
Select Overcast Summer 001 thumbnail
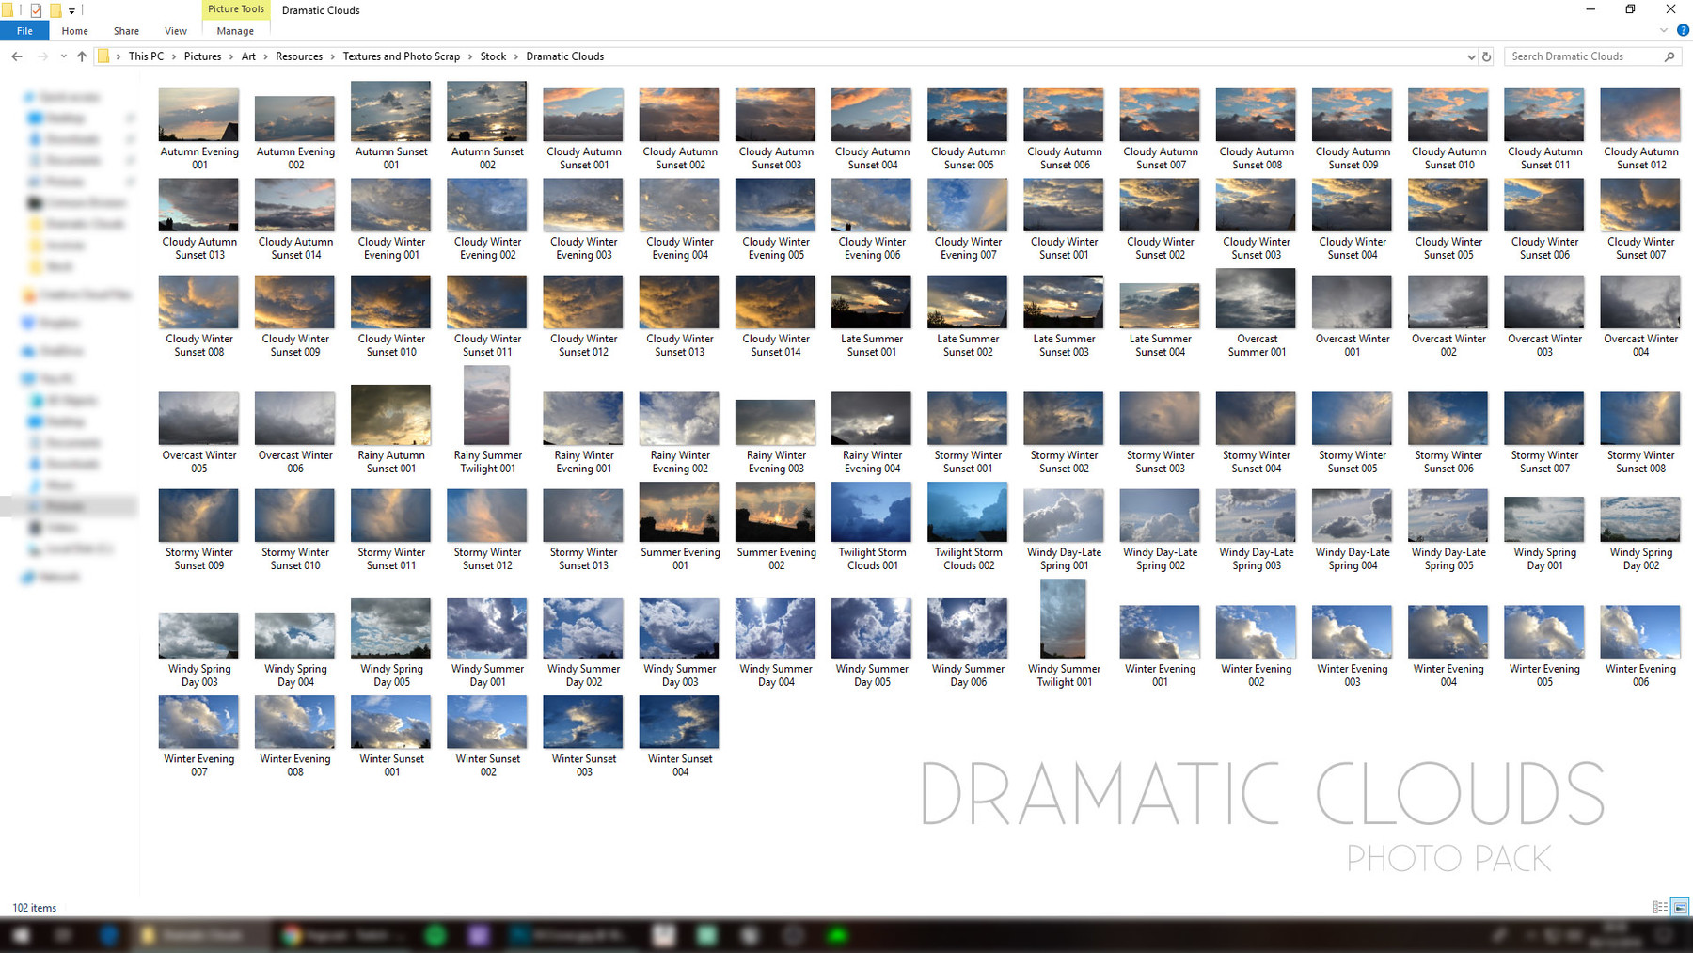(1256, 298)
